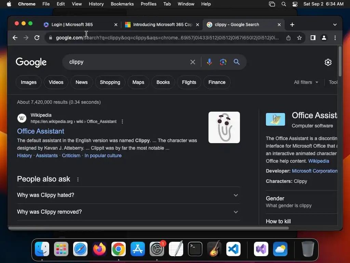Reload the current Google search page
The height and width of the screenshot is (263, 350).
click(x=37, y=38)
